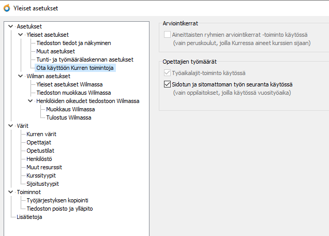Collapse Henkilöiden oikeudet tiedostoon Wilmassa node
Image resolution: width=329 pixels, height=236 pixels.
pyautogui.click(x=30, y=101)
